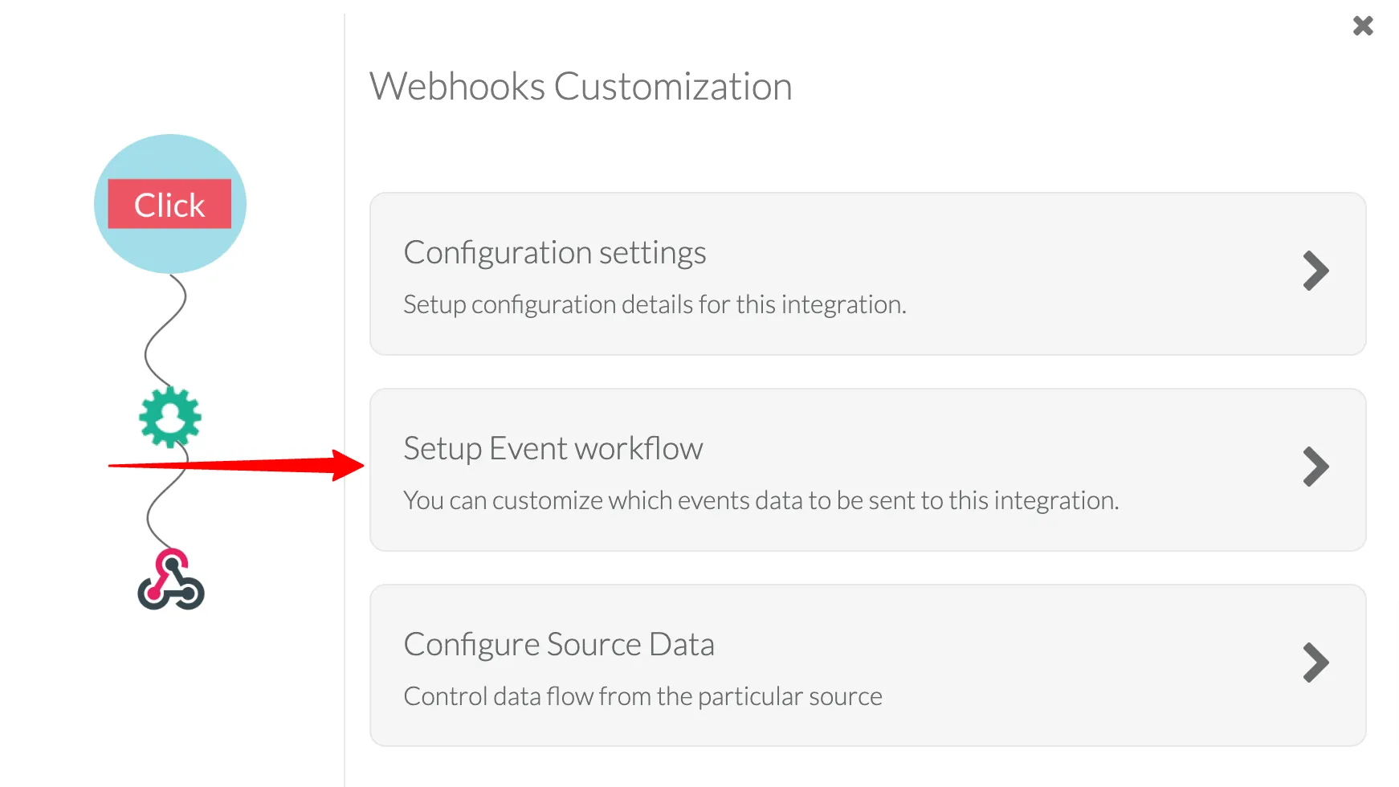Open the Configure Source Data heading

click(559, 645)
